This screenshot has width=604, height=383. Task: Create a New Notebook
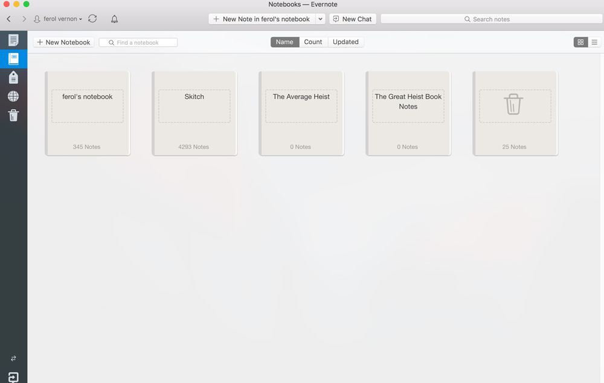pyautogui.click(x=63, y=42)
